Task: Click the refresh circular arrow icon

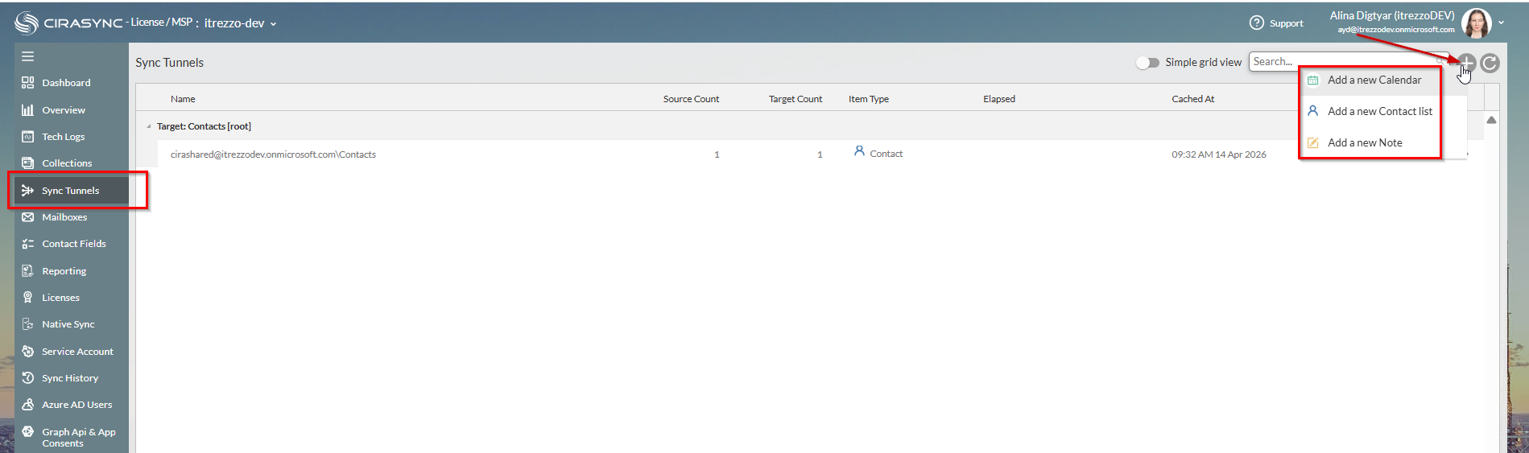Action: point(1490,63)
